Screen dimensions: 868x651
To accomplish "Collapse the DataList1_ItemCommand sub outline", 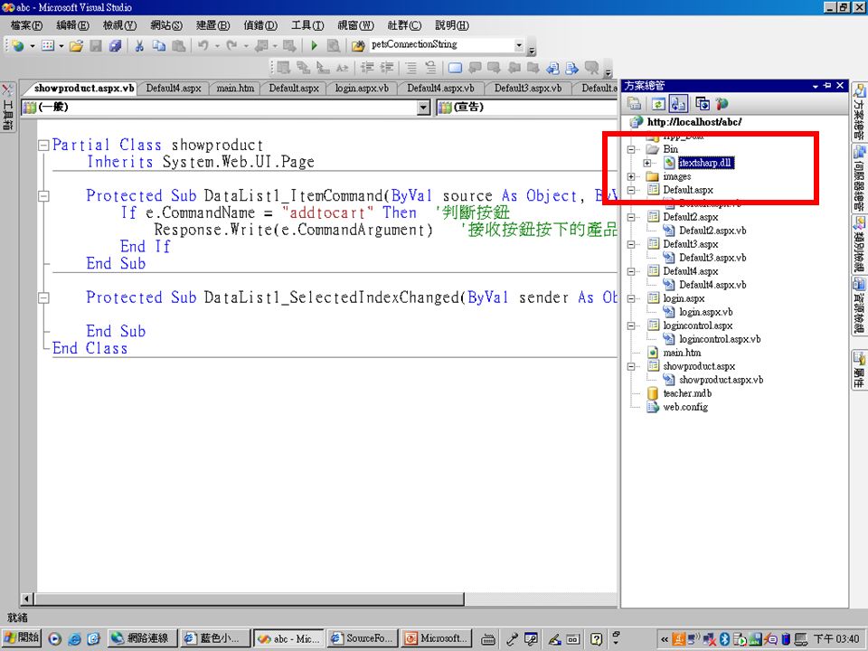I will (x=43, y=196).
